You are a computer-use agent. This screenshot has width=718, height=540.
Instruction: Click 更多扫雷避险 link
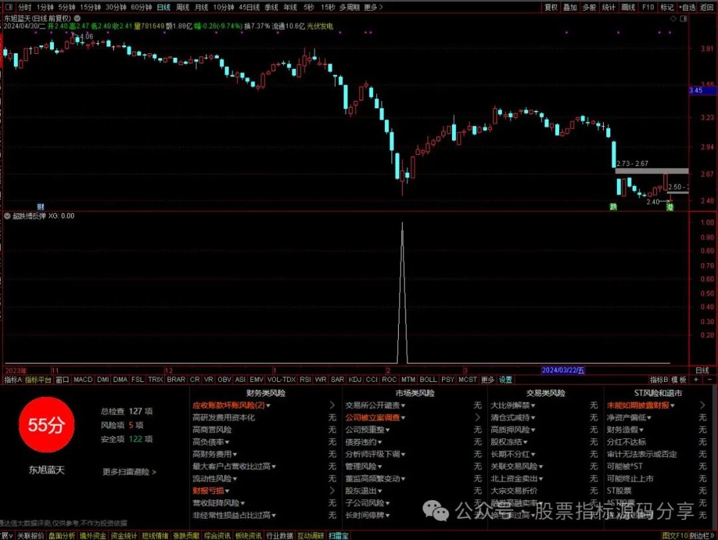[129, 472]
